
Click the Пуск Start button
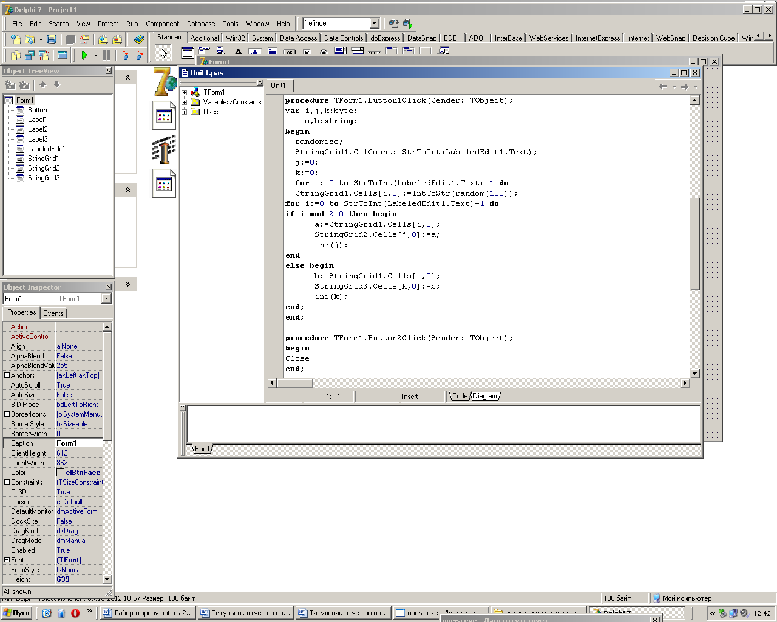pos(16,613)
